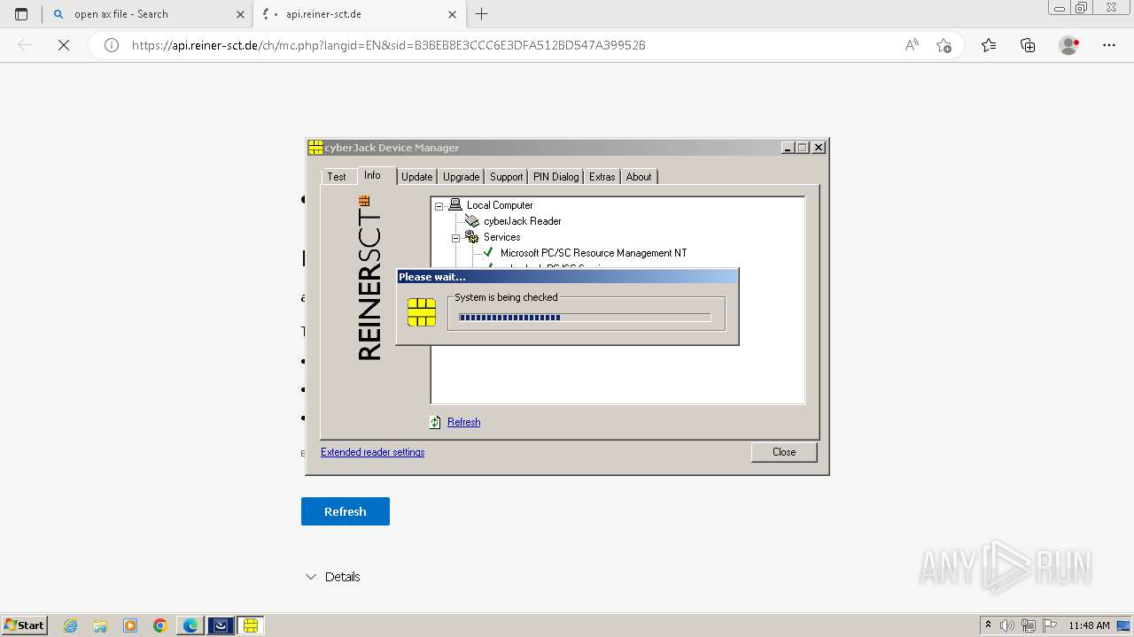Viewport: 1134px width, 637px height.
Task: Switch to the Test tab
Action: pos(337,177)
